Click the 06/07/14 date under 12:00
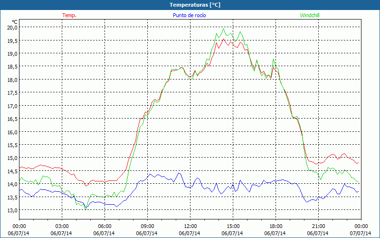This screenshot has height=238, width=380. (x=190, y=233)
